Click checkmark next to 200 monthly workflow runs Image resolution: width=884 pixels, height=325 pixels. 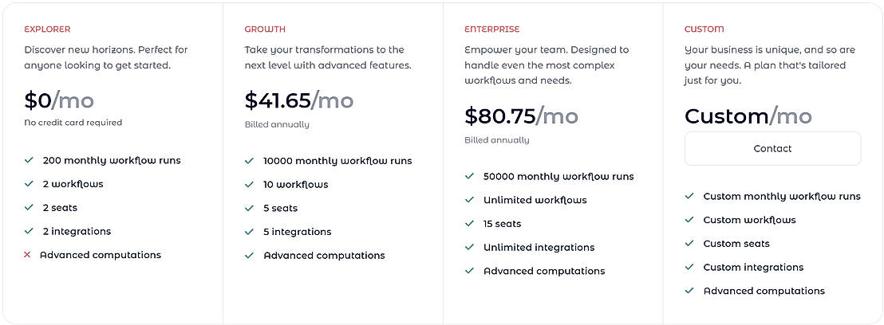[29, 160]
